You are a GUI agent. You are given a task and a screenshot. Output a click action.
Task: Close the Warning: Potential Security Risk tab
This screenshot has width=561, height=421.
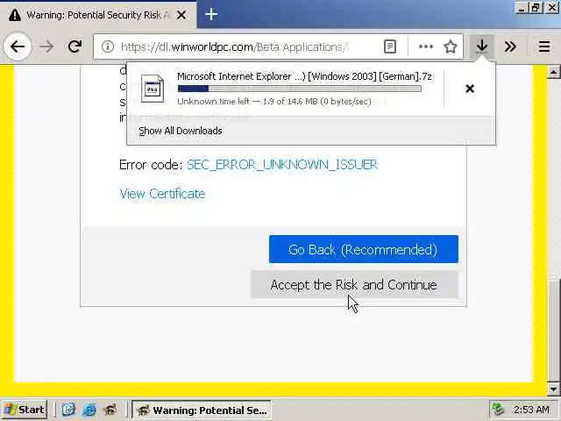(x=181, y=15)
